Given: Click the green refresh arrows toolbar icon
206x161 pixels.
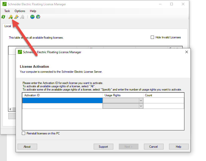Looking at the screenshot, I should pyautogui.click(x=3, y=17).
